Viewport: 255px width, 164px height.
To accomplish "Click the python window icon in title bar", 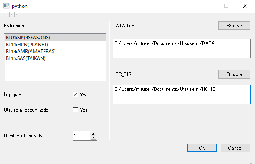I will (6, 7).
